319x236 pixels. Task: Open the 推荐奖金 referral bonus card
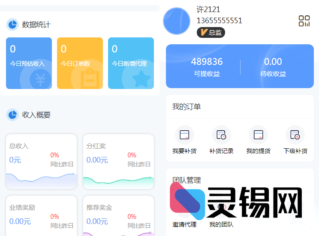coord(118,216)
